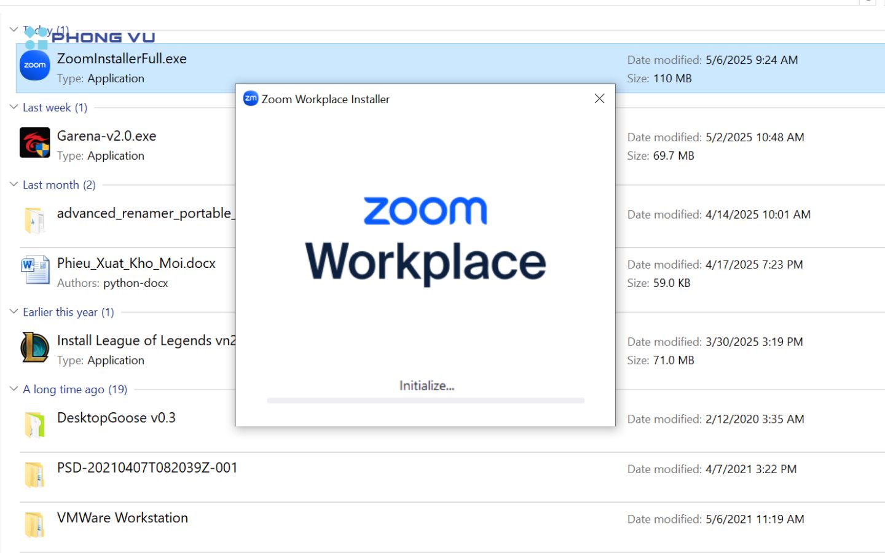Click the Phieu_Xuat_Kho_Moi.docx Word document icon

coord(34,270)
